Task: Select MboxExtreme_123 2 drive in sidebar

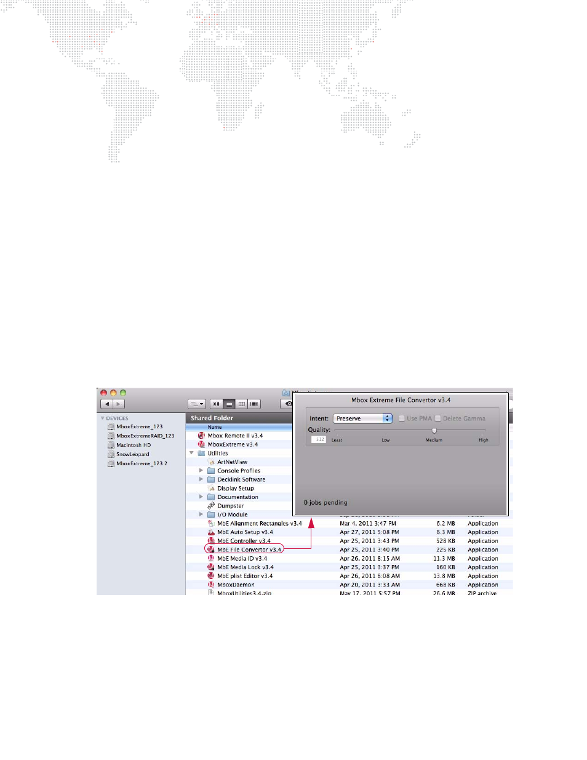Action: click(137, 463)
